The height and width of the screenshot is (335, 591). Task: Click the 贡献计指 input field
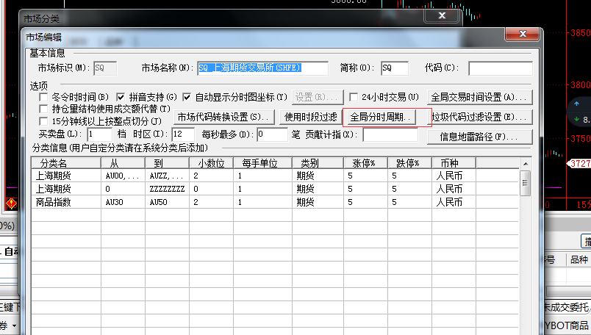[x=390, y=134]
